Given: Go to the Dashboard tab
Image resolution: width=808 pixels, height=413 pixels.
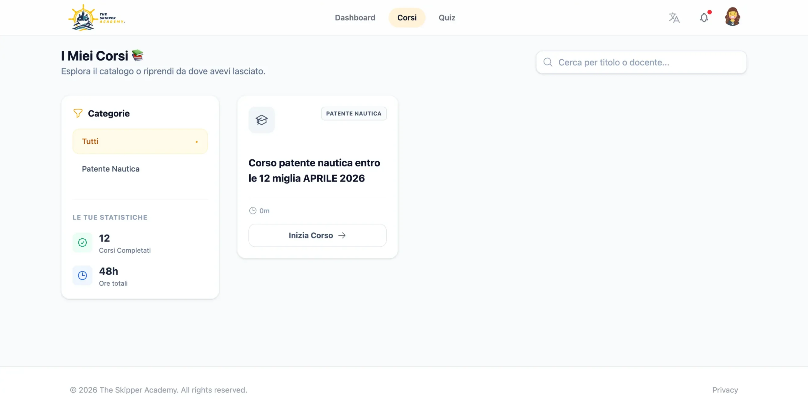Looking at the screenshot, I should tap(355, 18).
